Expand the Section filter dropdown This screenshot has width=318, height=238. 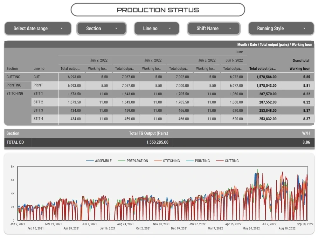coord(102,28)
